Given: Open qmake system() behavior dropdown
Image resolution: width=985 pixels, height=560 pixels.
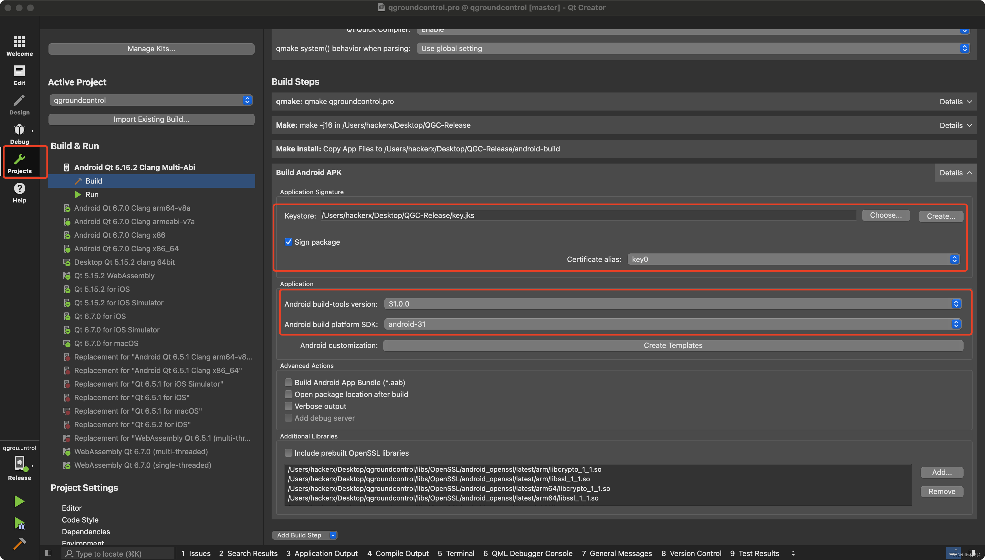Looking at the screenshot, I should 693,48.
